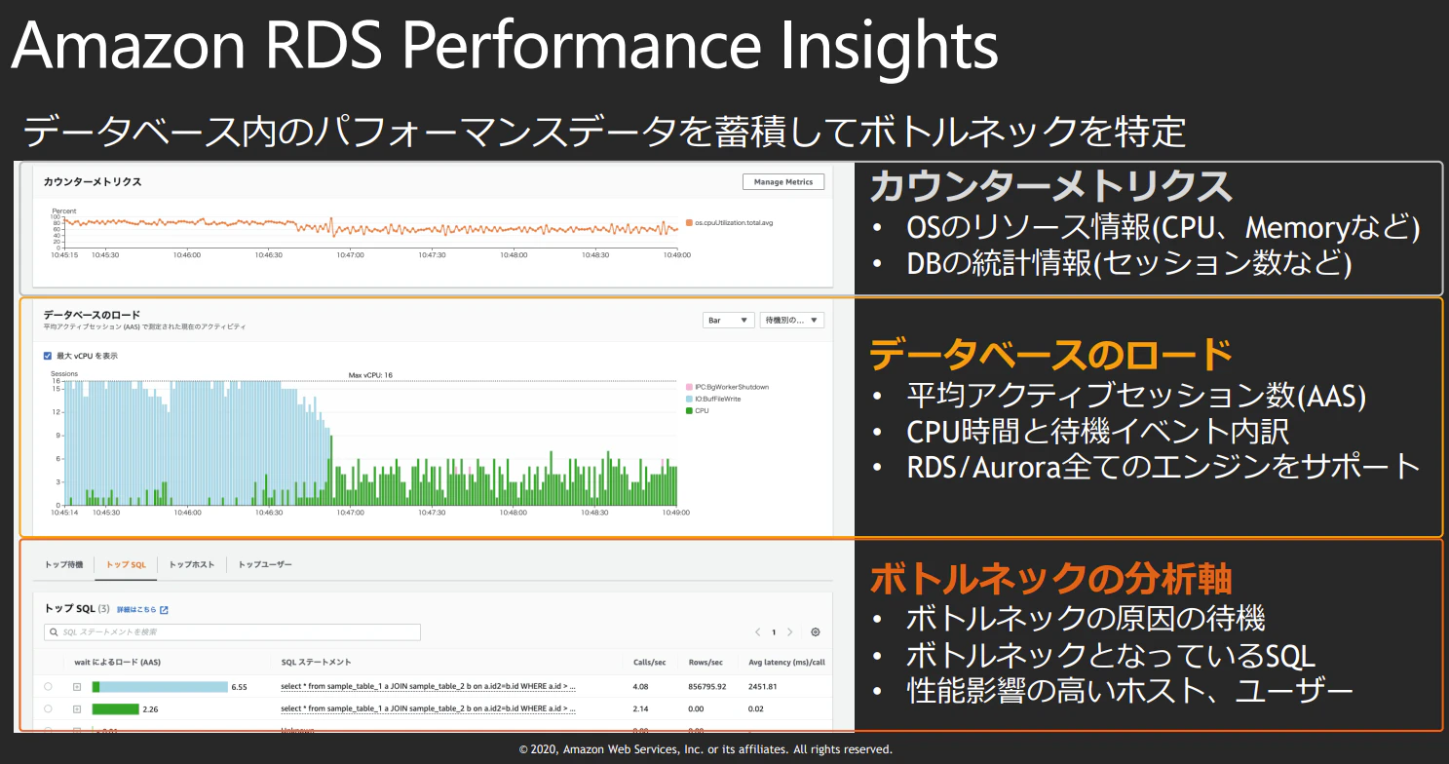This screenshot has width=1449, height=764.
Task: Click the magnifier icon in the SQL search field
Action: pos(55,632)
